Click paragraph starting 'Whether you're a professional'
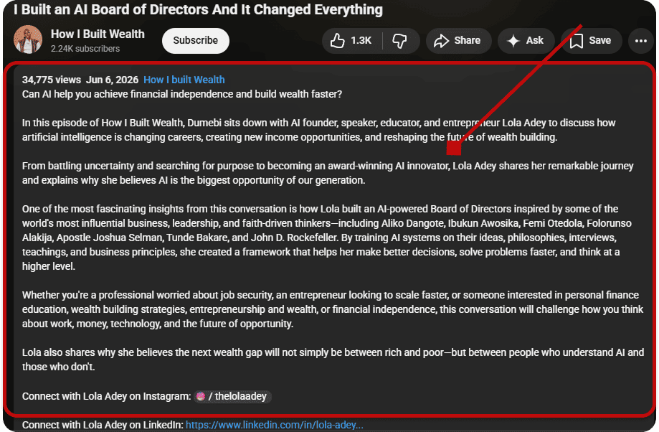659x432 pixels. [333, 309]
